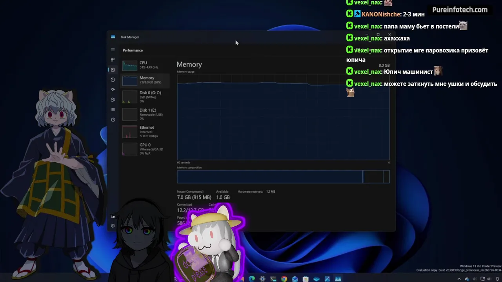Open the mail app on the taskbar
502x282 pixels.
[x=295, y=279]
